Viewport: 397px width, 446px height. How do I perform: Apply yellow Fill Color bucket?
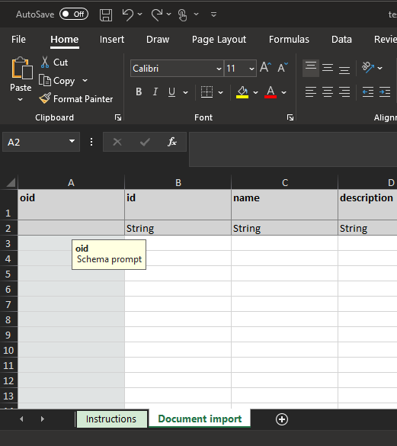click(x=242, y=92)
